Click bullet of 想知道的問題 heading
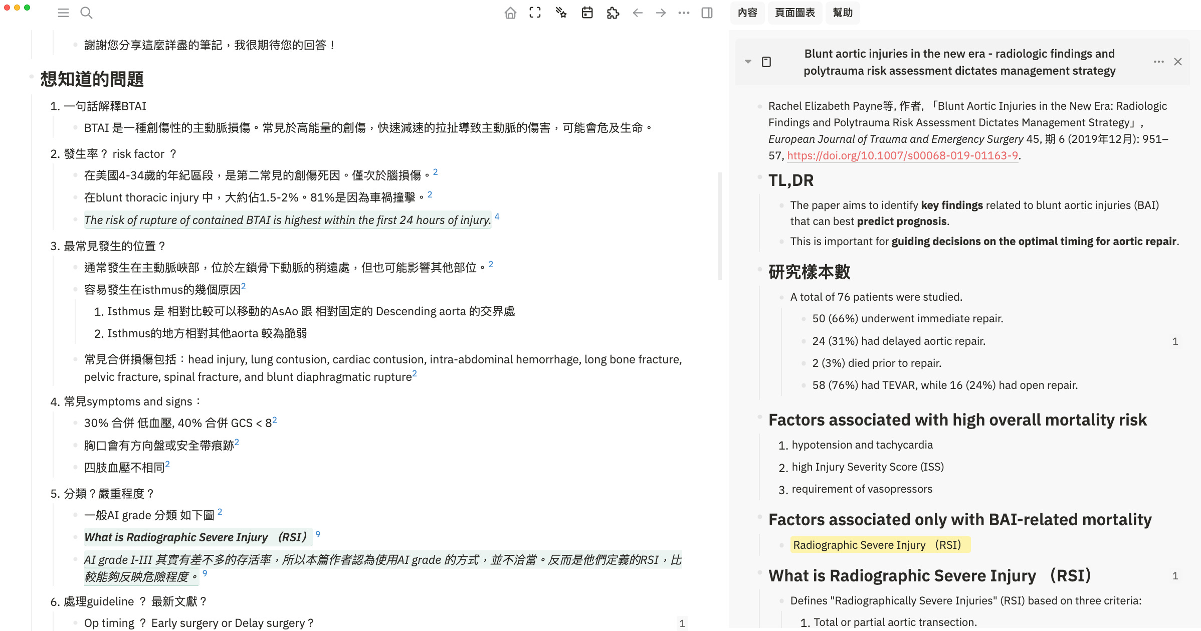The image size is (1201, 631). (32, 77)
